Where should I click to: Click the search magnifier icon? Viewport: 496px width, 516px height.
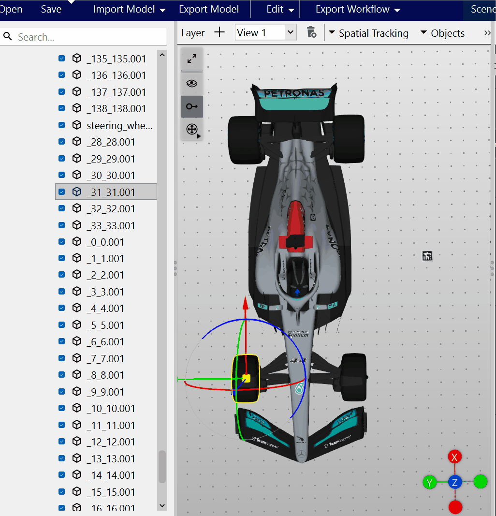(x=8, y=36)
